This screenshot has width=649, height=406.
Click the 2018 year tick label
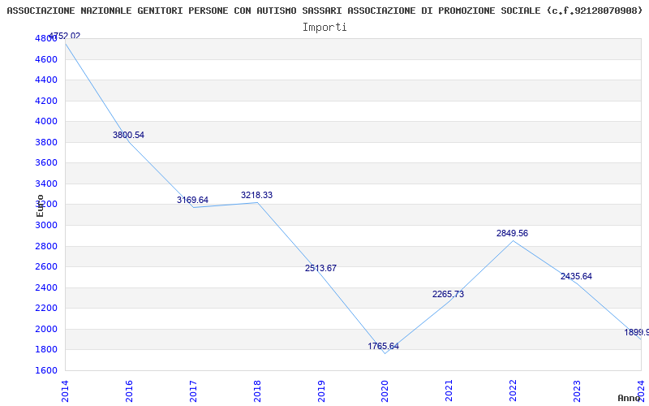257,391
